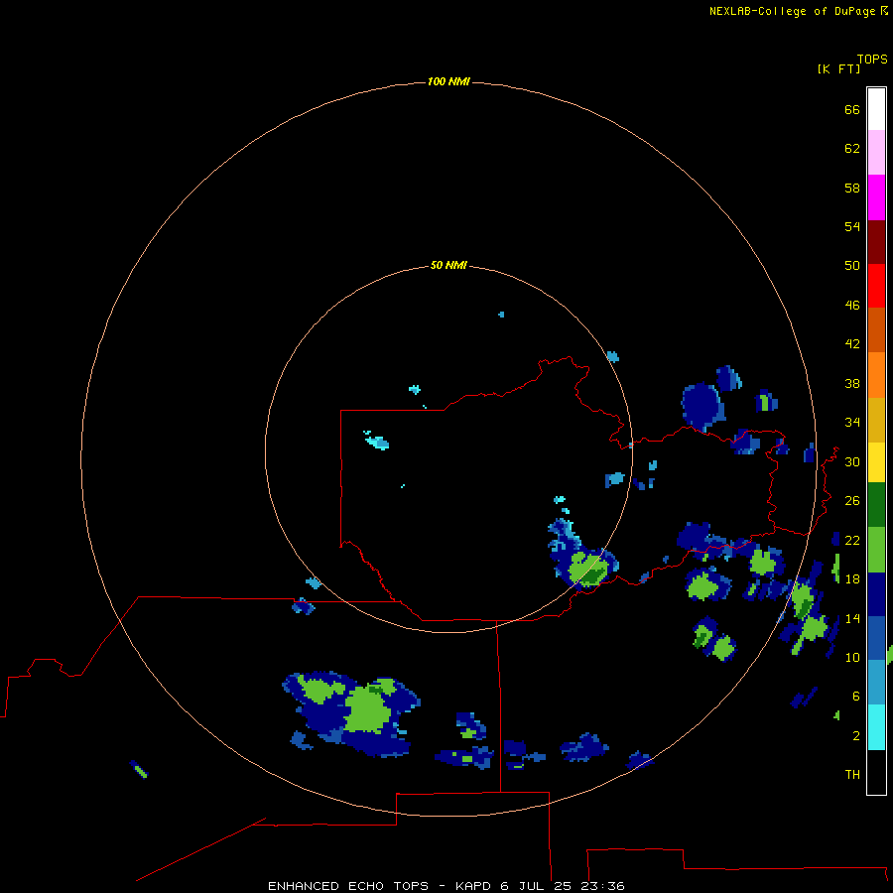Select the light green legend swatch
This screenshot has height=893, width=893.
pyautogui.click(x=876, y=550)
